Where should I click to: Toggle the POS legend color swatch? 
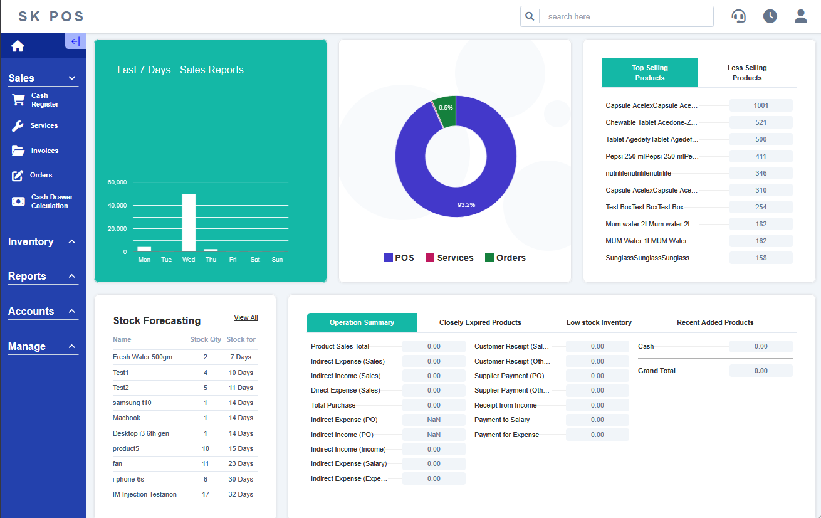388,258
